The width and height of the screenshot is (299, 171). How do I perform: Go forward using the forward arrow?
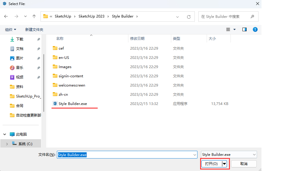tap(16, 16)
